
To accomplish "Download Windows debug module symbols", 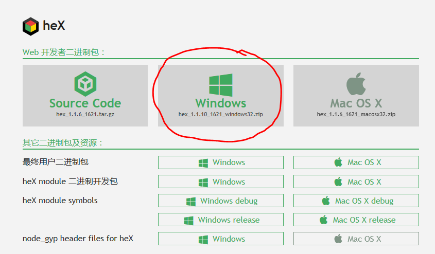I will coord(221,201).
